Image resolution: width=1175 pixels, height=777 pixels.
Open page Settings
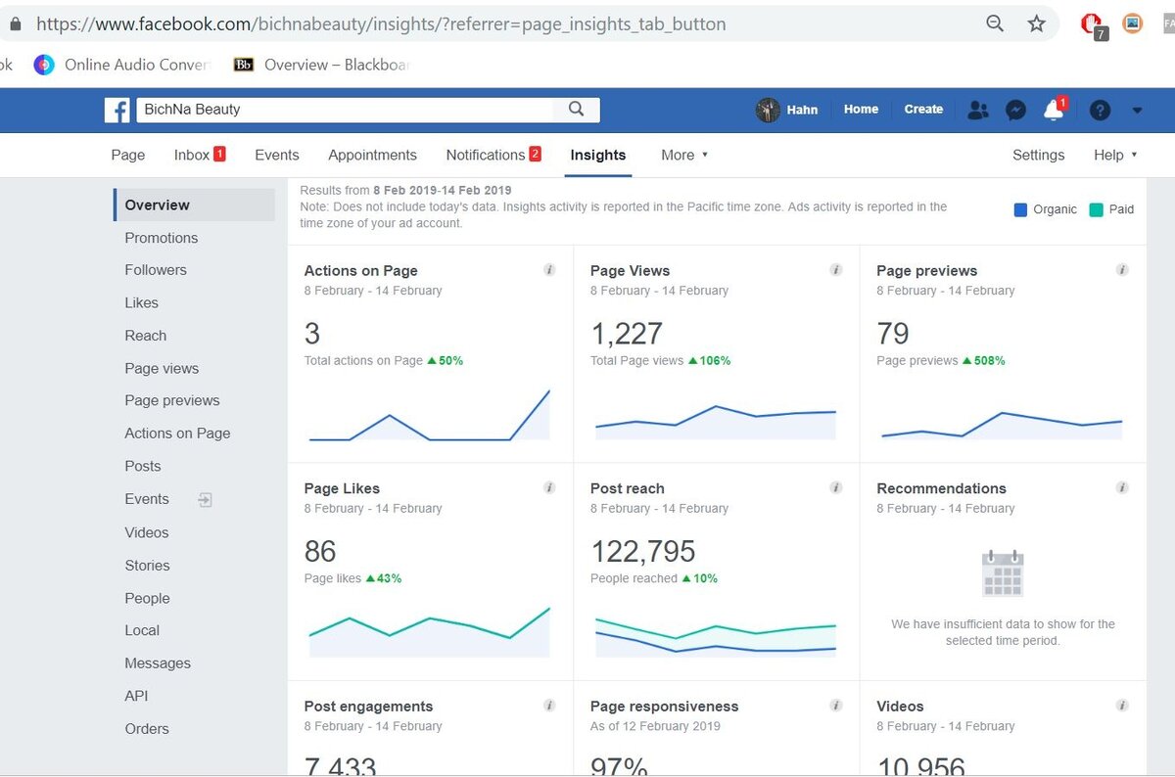click(x=1038, y=155)
